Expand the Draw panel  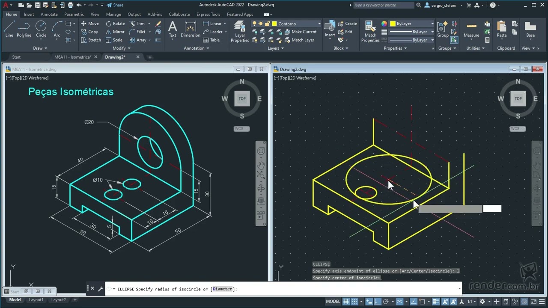coord(40,48)
